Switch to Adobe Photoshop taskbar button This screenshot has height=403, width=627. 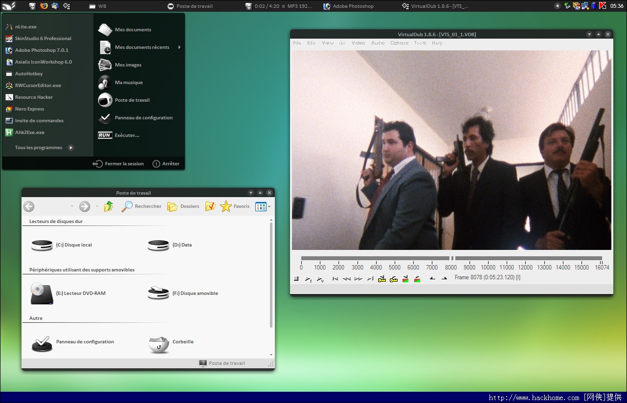pyautogui.click(x=348, y=6)
